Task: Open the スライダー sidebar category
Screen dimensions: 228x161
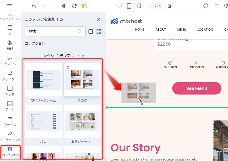Action: tap(10, 76)
